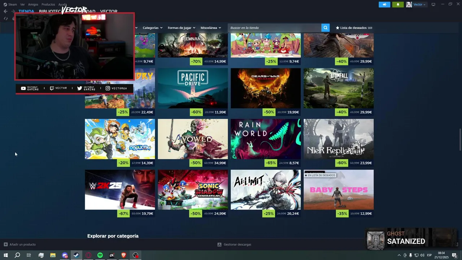Screen dimensions: 462x260
Task: Expand the Categorías store dropdown
Action: 152,28
